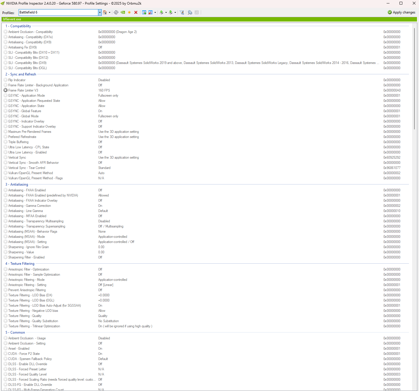Viewport: 419px width, 391px height.
Task: Select Maximum Pre-Rendered Frames setting
Action: coord(206,132)
